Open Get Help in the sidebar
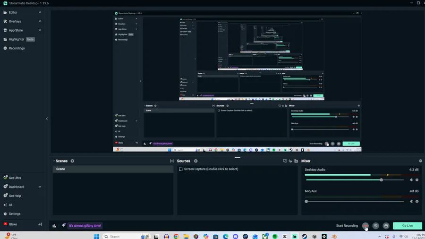 pos(15,196)
